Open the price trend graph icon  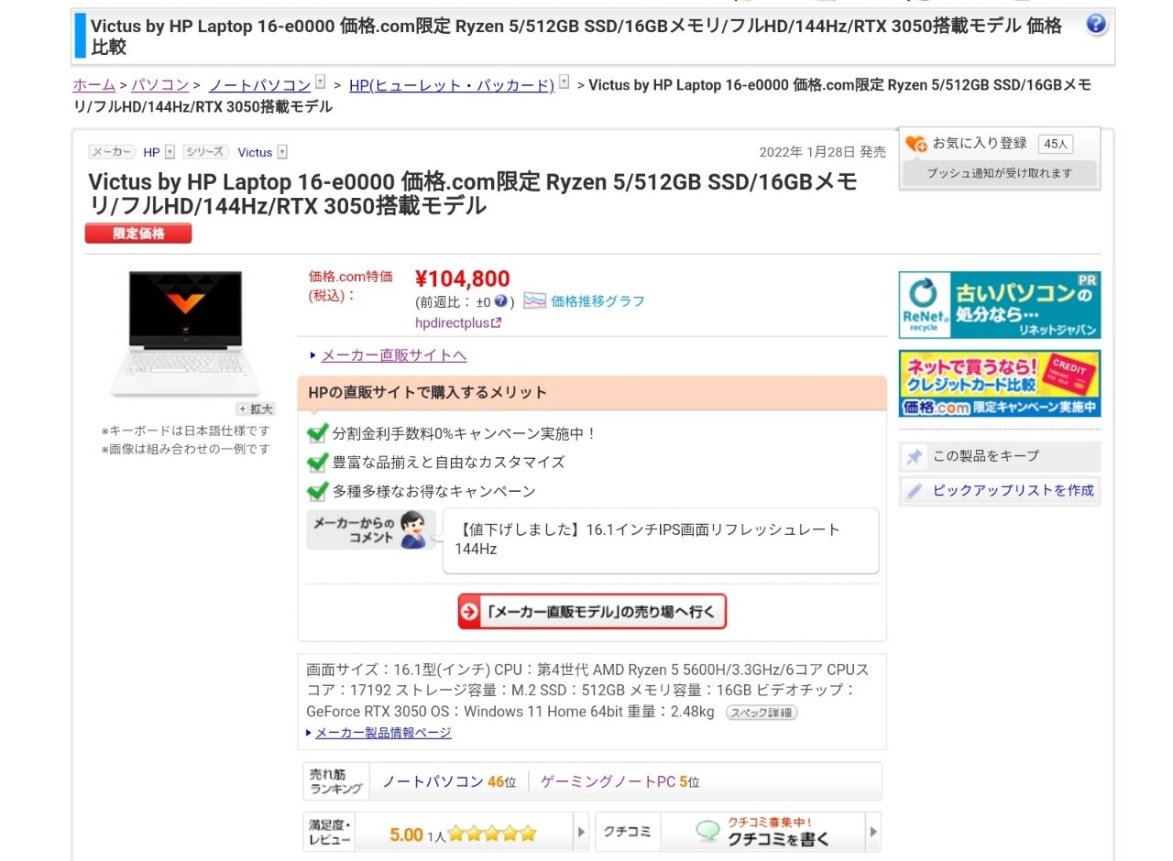click(535, 300)
